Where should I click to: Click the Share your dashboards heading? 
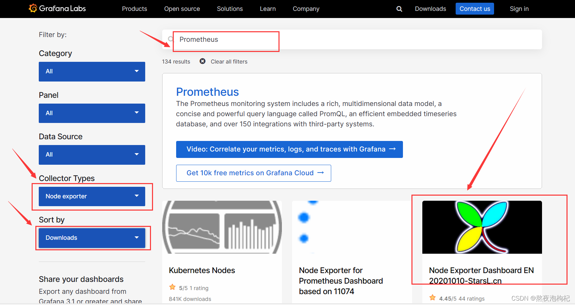click(81, 279)
